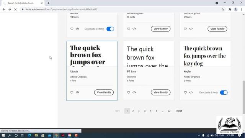Go to page 4 of results
This screenshot has width=245, height=138.
click(145, 111)
